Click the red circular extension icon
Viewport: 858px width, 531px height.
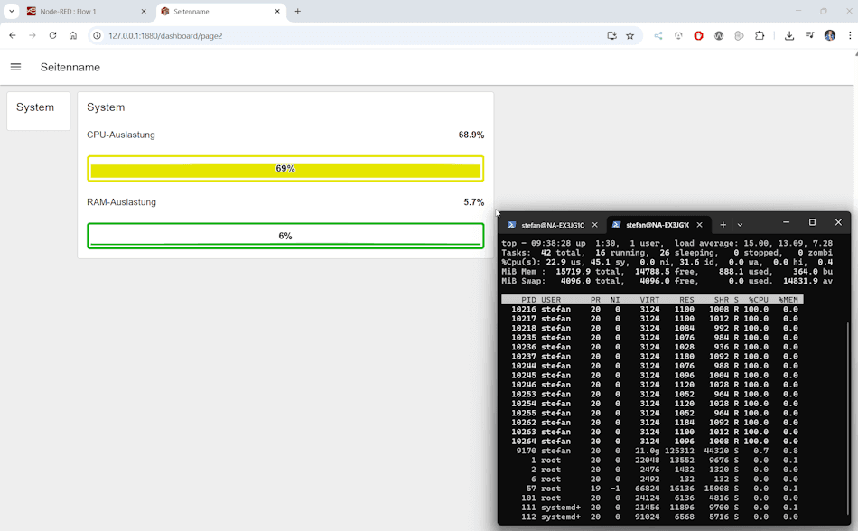coord(697,34)
